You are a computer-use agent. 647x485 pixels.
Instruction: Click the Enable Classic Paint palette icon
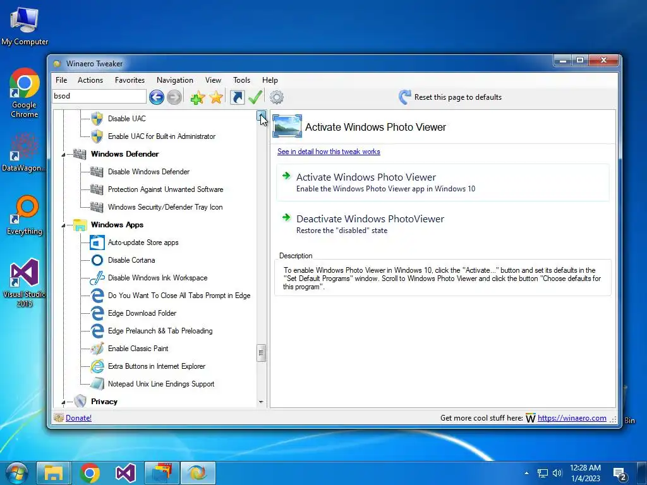97,349
